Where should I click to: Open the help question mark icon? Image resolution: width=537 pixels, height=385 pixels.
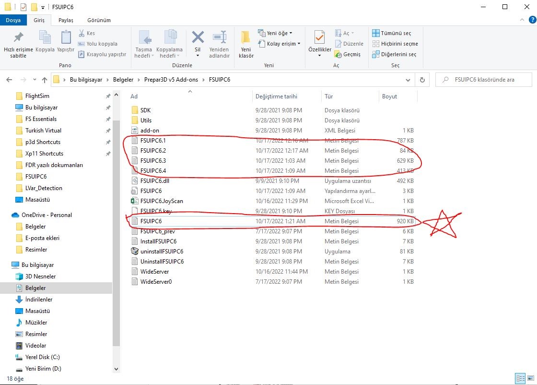pyautogui.click(x=533, y=20)
